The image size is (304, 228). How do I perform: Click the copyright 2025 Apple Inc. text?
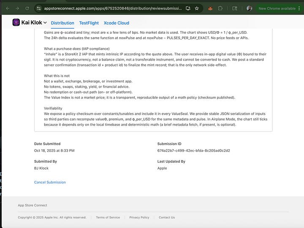(52, 217)
